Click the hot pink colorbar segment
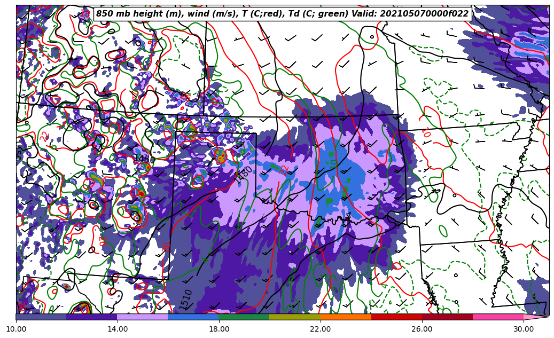 pos(498,317)
